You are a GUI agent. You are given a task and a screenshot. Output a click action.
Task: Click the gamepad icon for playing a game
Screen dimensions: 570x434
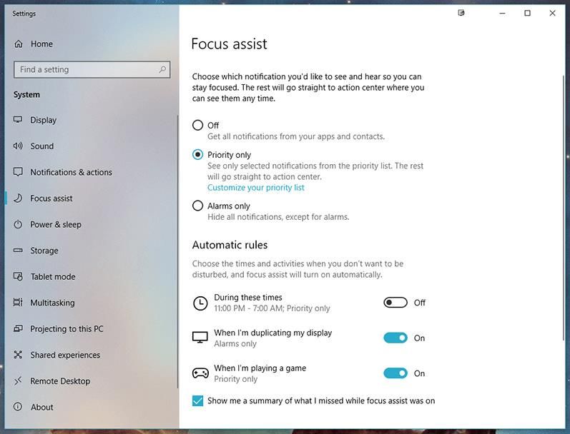(x=200, y=373)
